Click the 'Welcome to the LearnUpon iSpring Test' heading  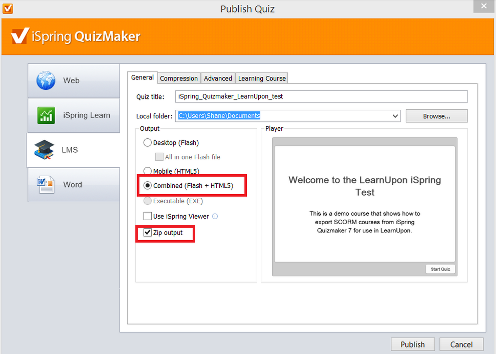click(x=365, y=186)
